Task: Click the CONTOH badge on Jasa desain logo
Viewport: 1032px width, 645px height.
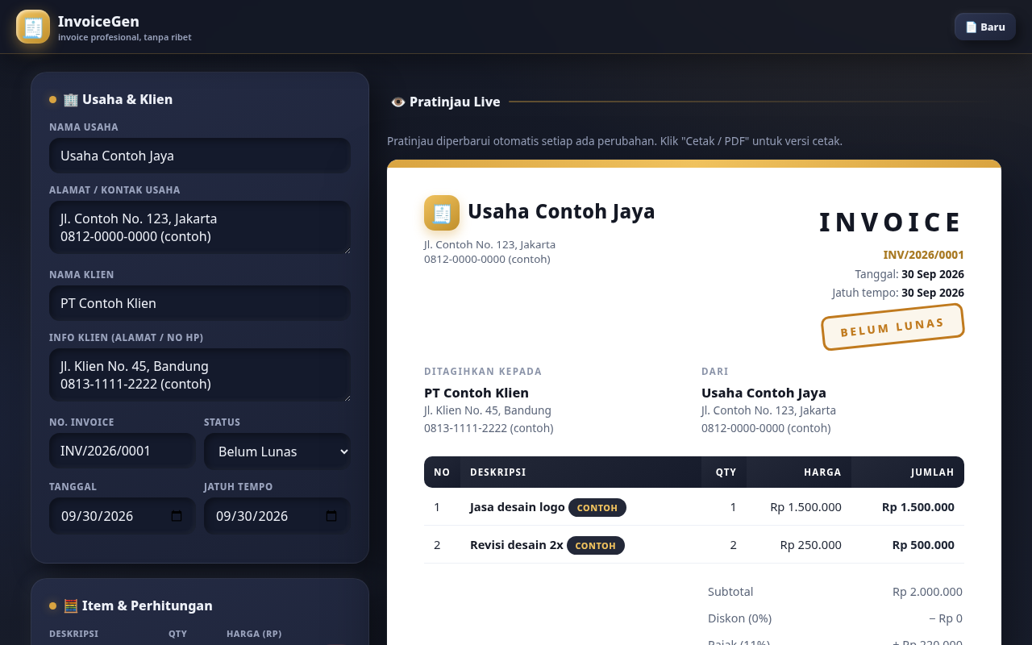Action: click(597, 508)
